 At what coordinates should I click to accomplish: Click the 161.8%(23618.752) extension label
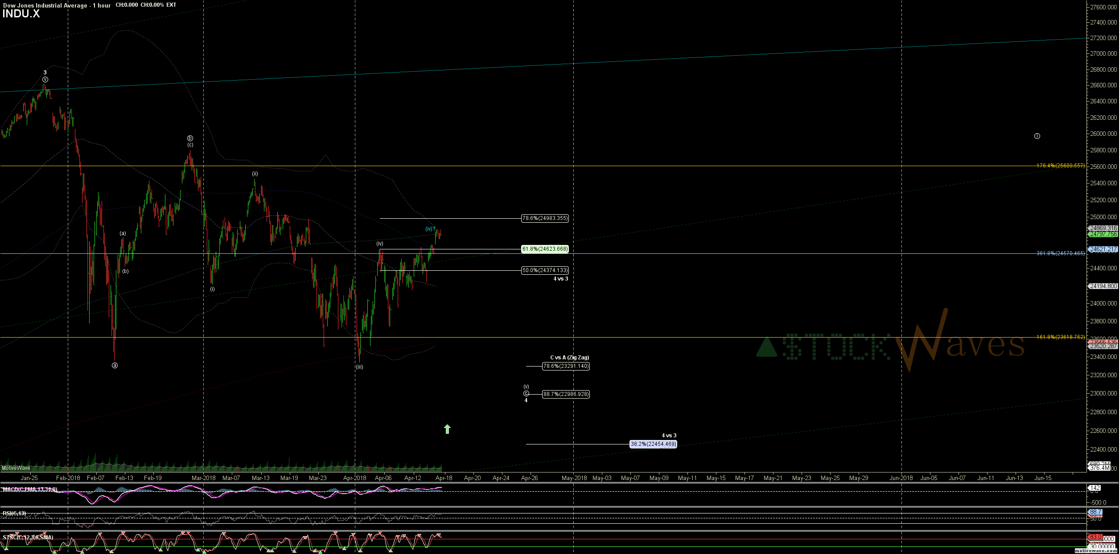point(1061,337)
